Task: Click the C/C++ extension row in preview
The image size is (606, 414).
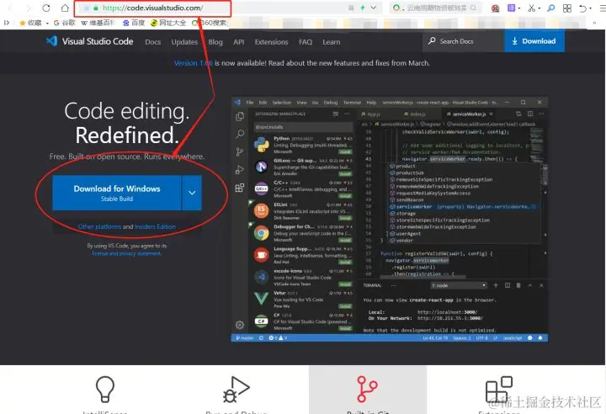Action: [303, 189]
